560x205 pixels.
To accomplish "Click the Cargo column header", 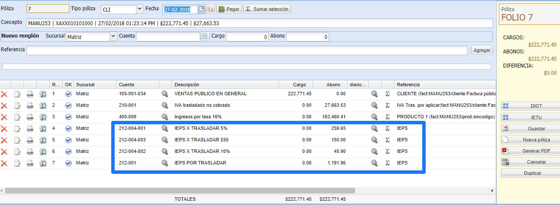I will click(299, 85).
